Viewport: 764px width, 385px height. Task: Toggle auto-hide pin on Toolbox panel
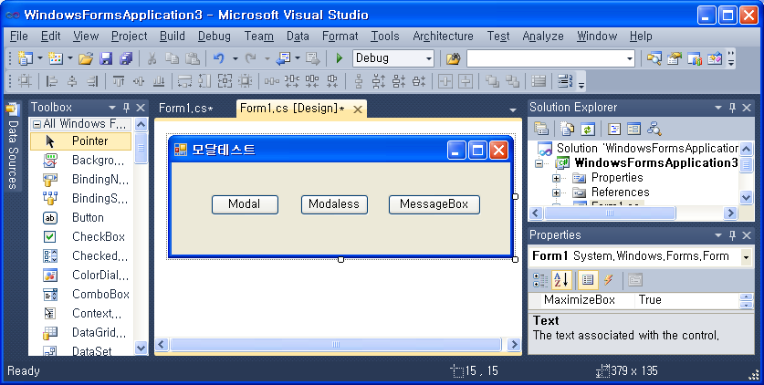tap(126, 108)
